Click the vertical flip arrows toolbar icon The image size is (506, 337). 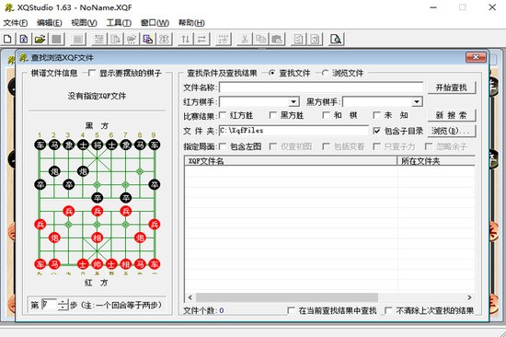coord(186,39)
